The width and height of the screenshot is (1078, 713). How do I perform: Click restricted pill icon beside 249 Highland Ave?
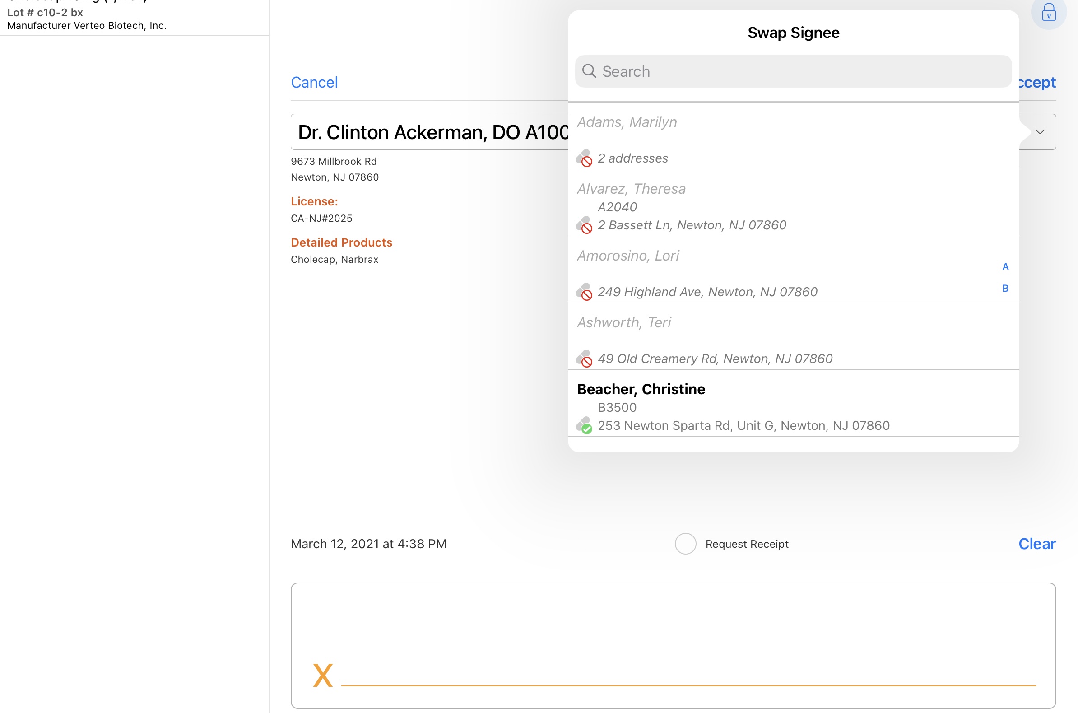click(584, 292)
